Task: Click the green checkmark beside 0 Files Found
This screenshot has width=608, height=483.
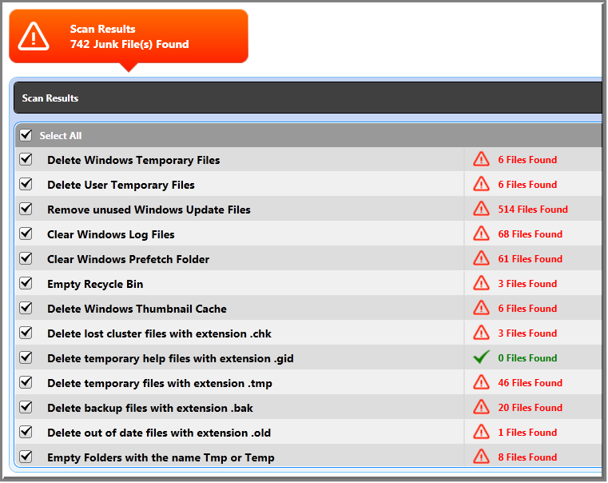Action: click(481, 357)
